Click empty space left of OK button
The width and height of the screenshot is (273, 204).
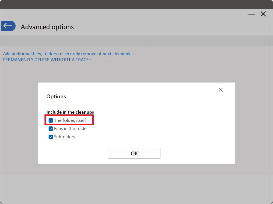point(74,153)
